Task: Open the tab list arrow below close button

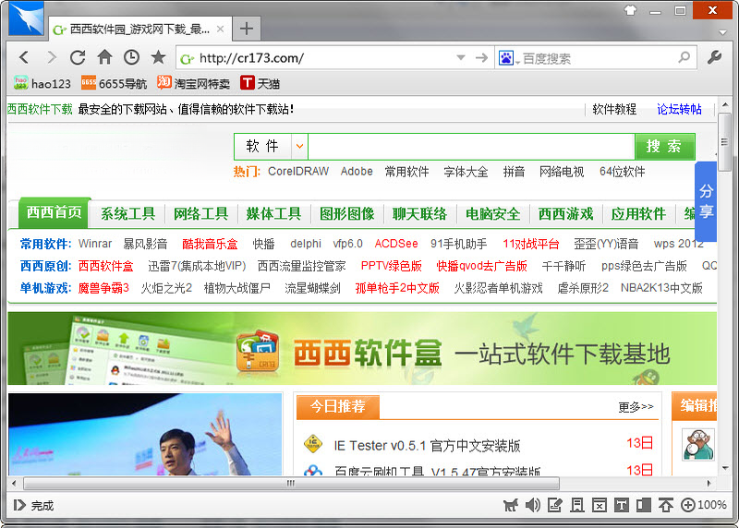Action: [x=722, y=32]
